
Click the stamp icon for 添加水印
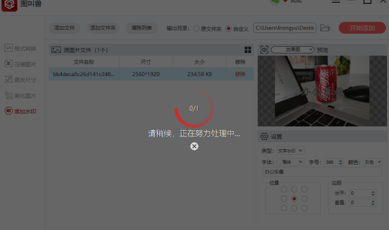point(8,111)
